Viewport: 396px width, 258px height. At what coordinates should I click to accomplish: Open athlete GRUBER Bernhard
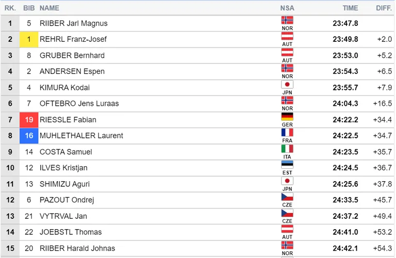click(x=72, y=55)
